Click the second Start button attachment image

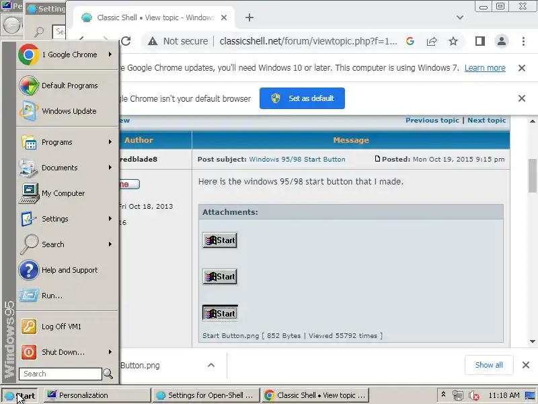[220, 277]
